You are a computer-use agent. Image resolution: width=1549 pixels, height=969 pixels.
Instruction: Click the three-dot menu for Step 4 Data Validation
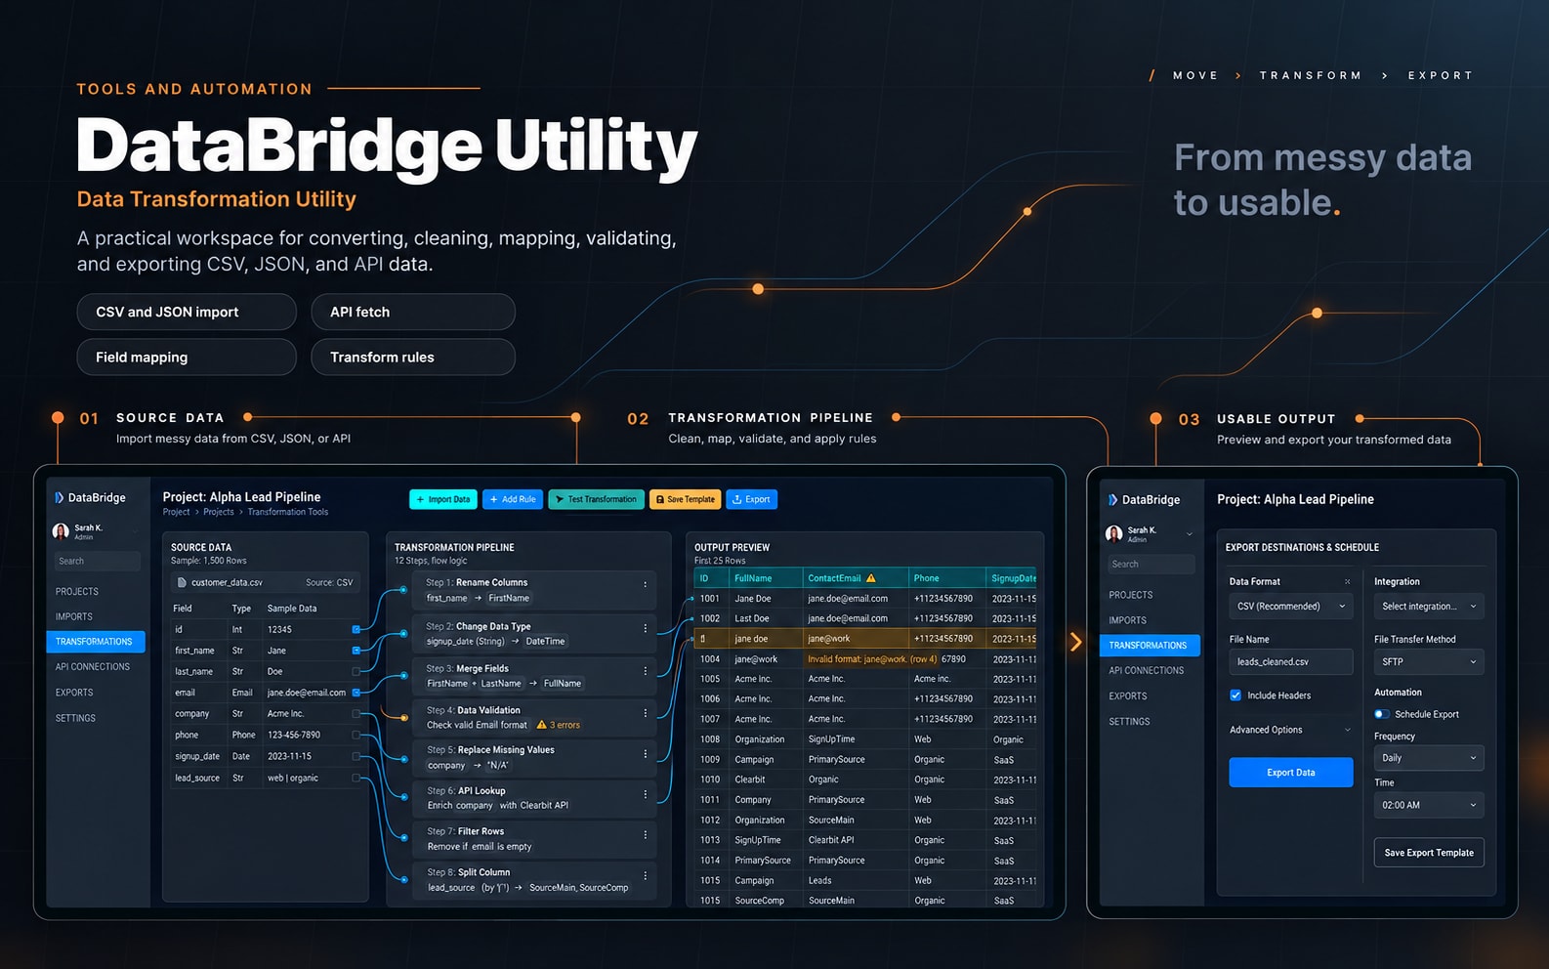click(645, 713)
